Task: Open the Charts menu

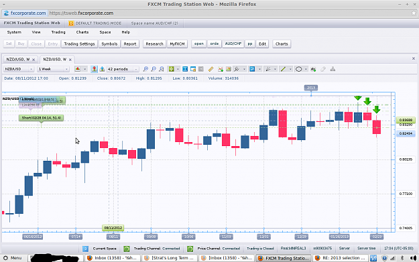Action: [x=82, y=32]
